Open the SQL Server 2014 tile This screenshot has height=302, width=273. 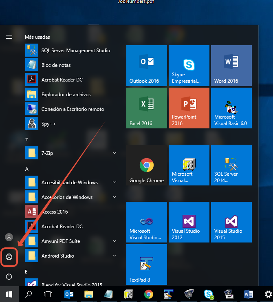(x=231, y=165)
